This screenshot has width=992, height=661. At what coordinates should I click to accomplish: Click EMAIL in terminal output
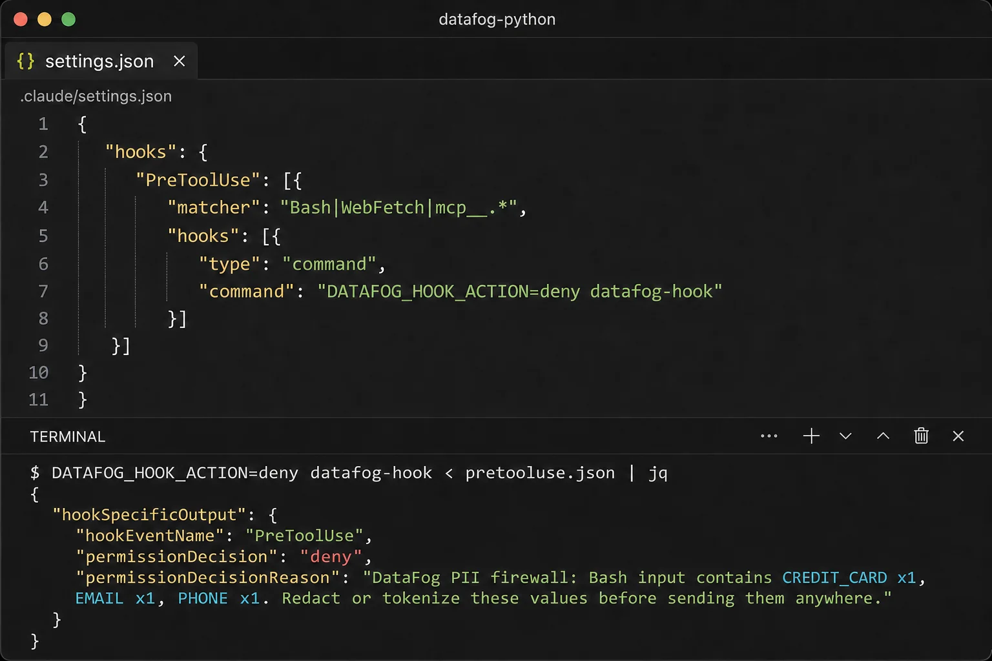click(99, 598)
